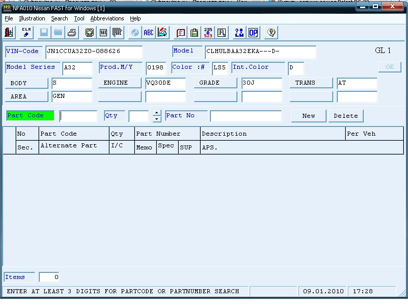Screen dimensions: 408x306
Task: Click the exit door toolbar icon
Action: pos(9,33)
